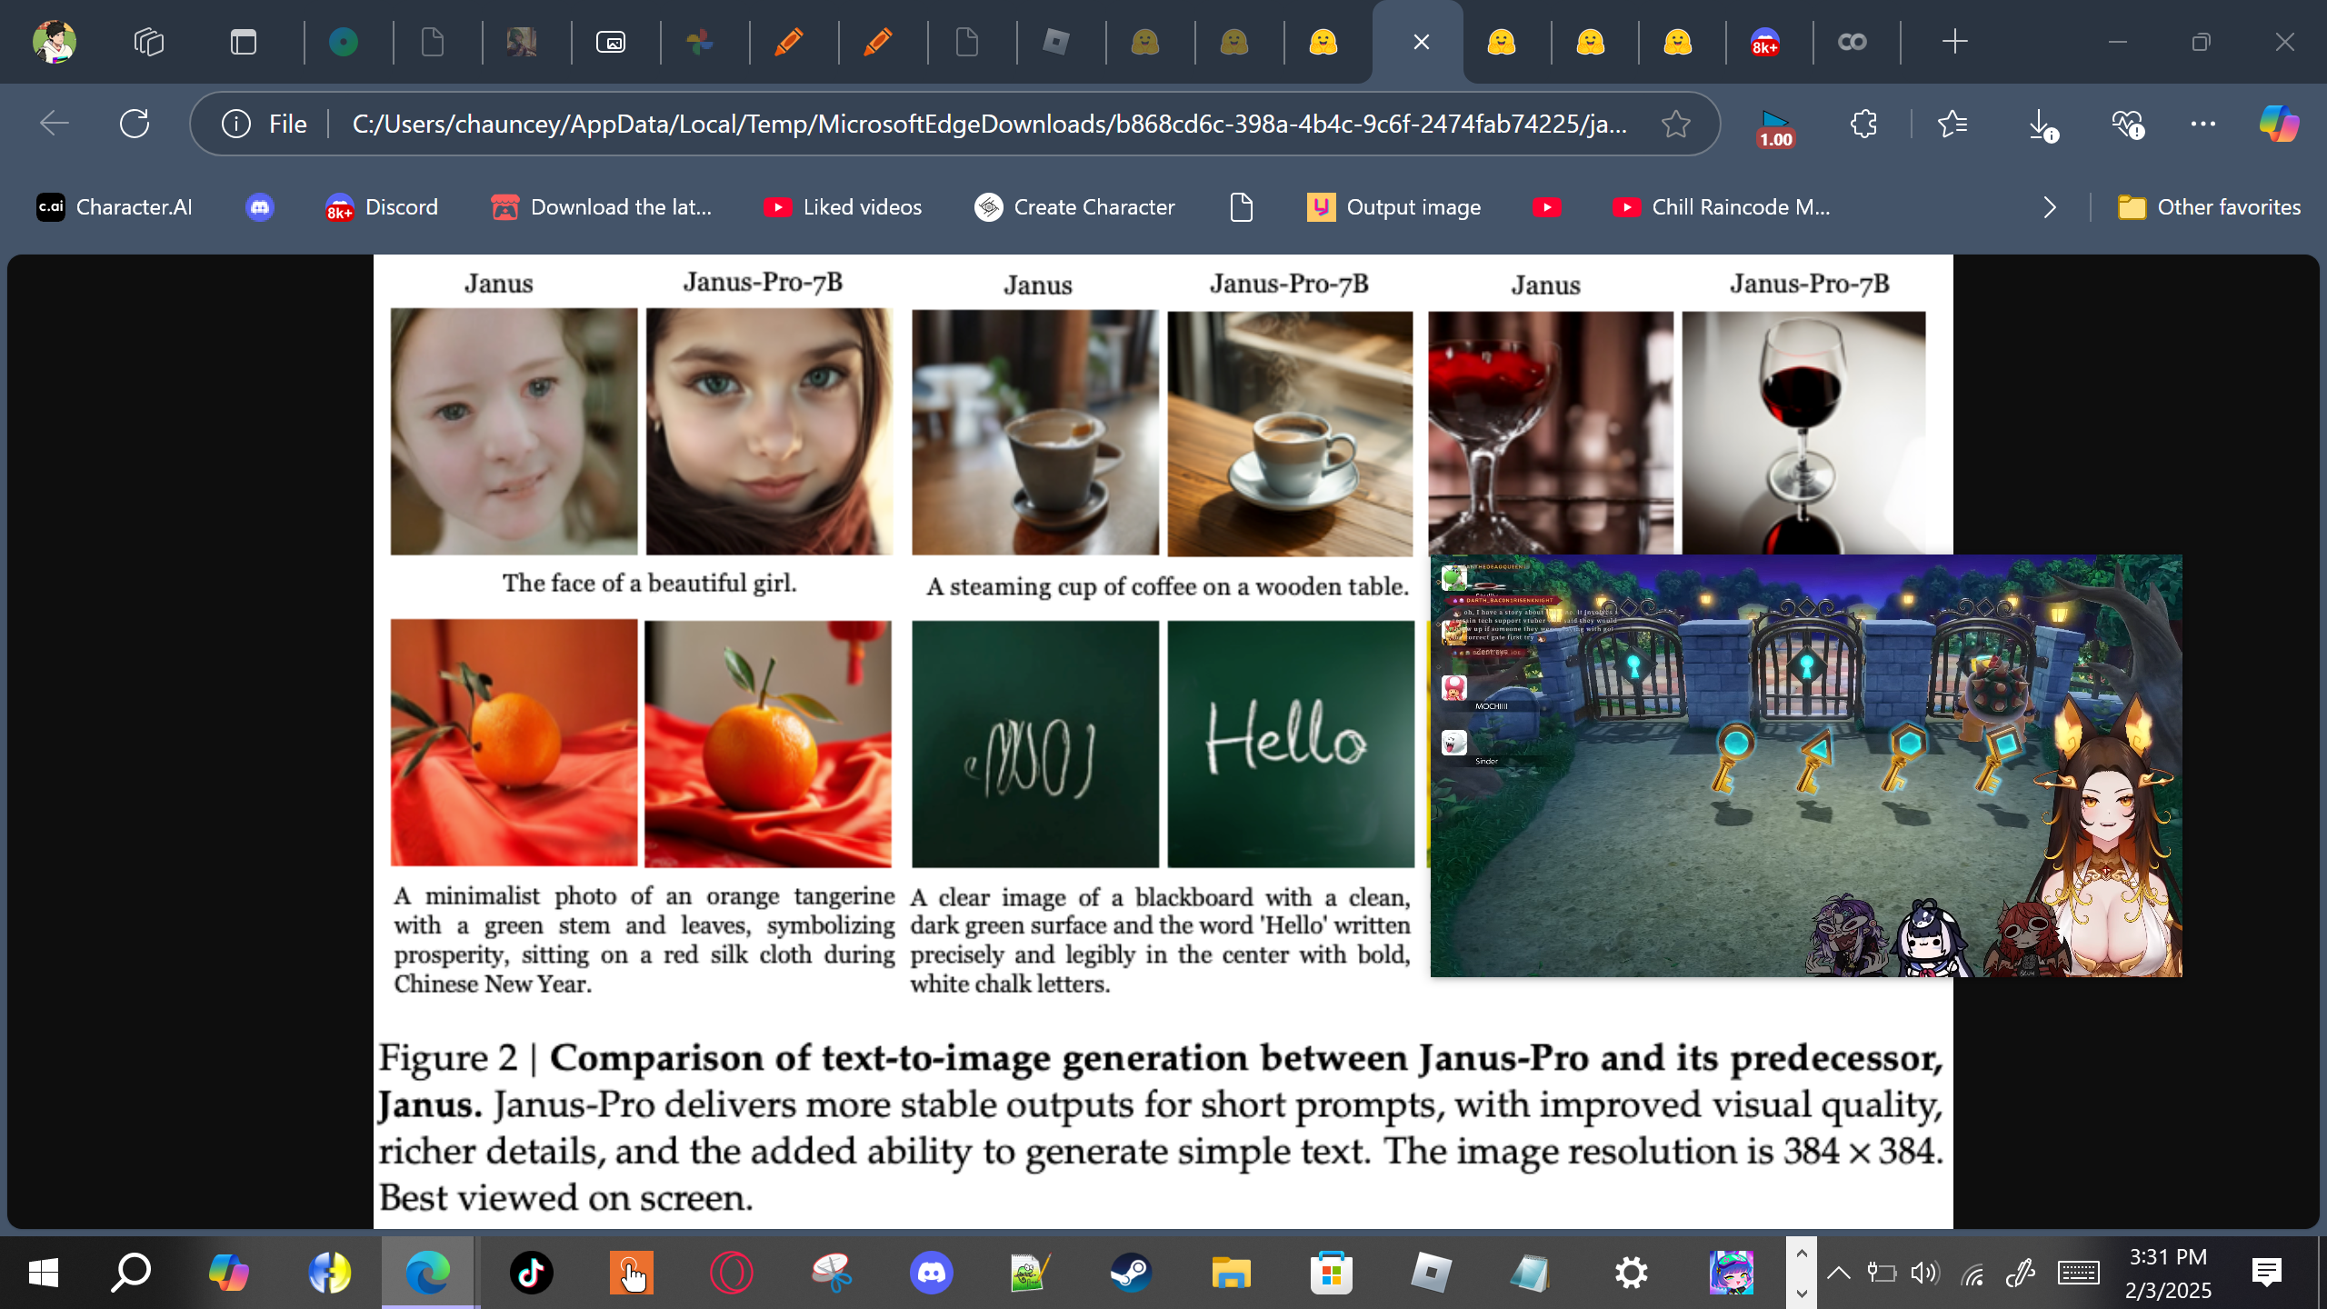Open the Discord app from the taskbar
Viewport: 2327px width, 1309px height.
pos(931,1273)
